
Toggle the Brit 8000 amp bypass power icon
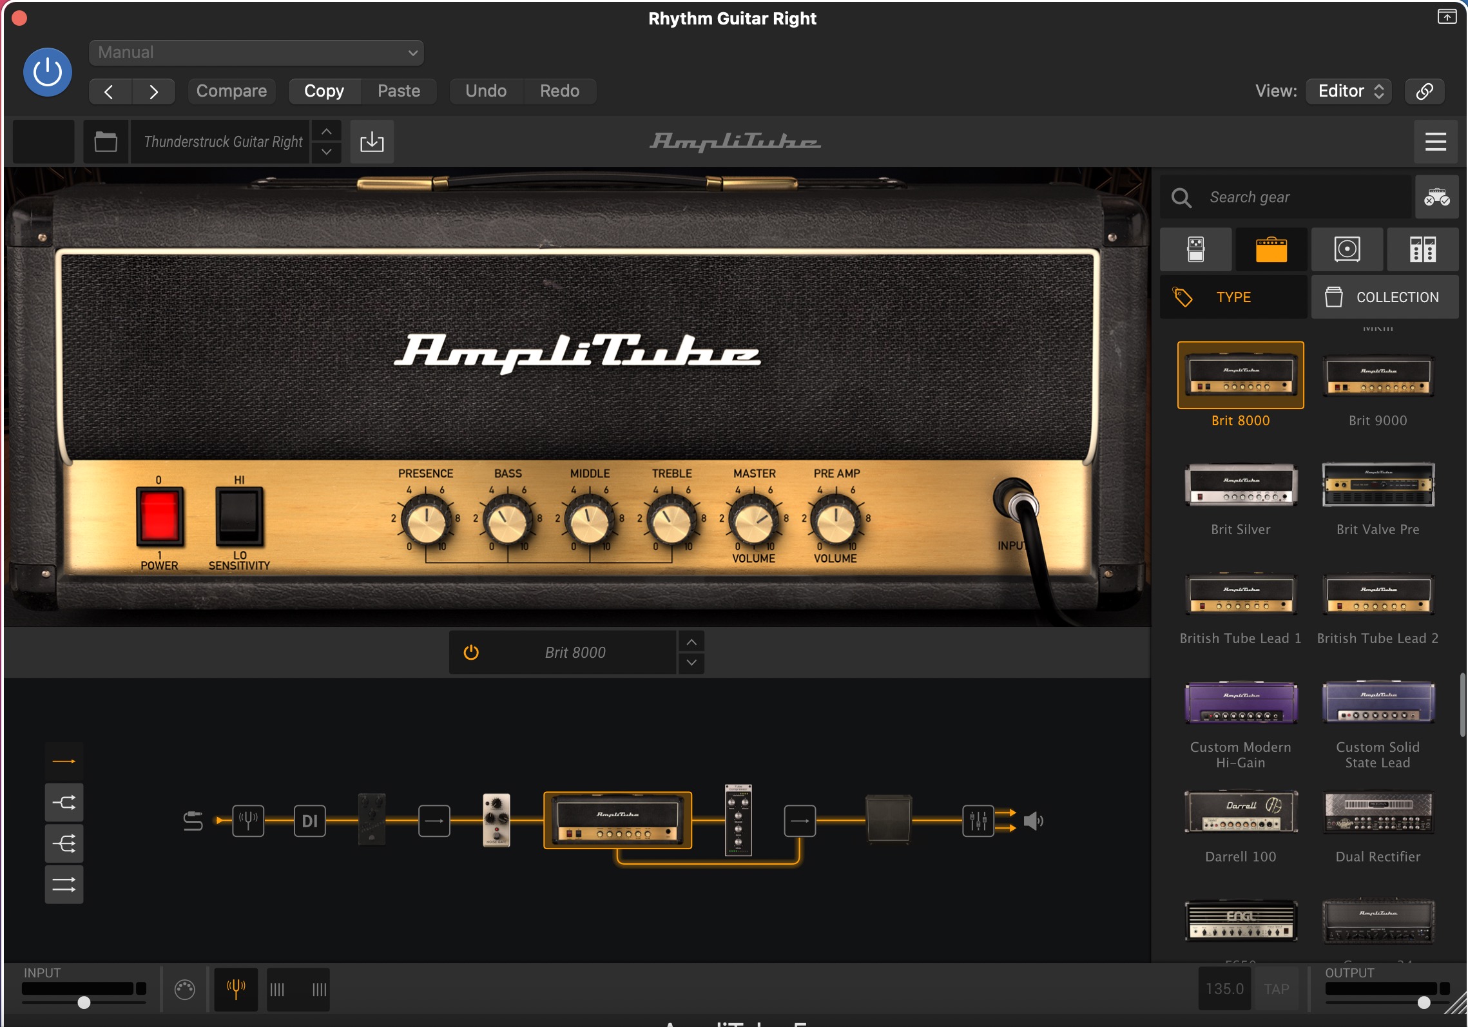pos(471,652)
